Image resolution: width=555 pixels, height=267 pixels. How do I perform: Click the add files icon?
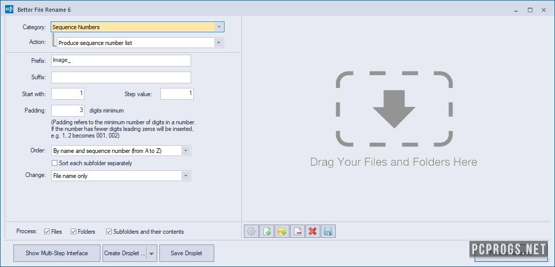coord(266,231)
